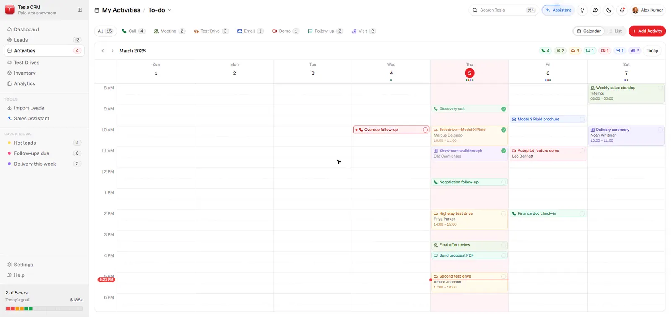Filter by Test Drive tab
Screen dimensions: 671x317
pos(211,31)
